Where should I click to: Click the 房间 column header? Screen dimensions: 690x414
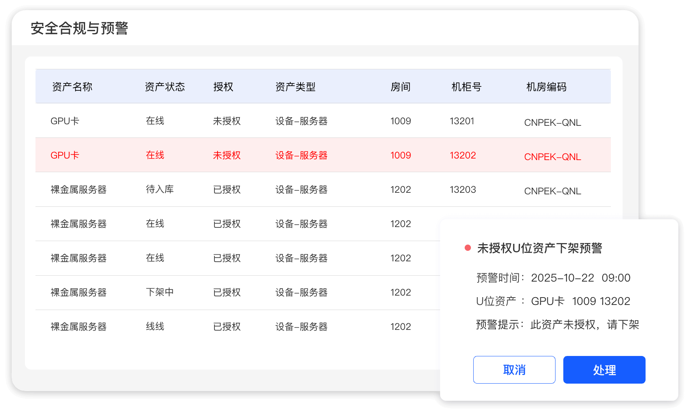[400, 86]
